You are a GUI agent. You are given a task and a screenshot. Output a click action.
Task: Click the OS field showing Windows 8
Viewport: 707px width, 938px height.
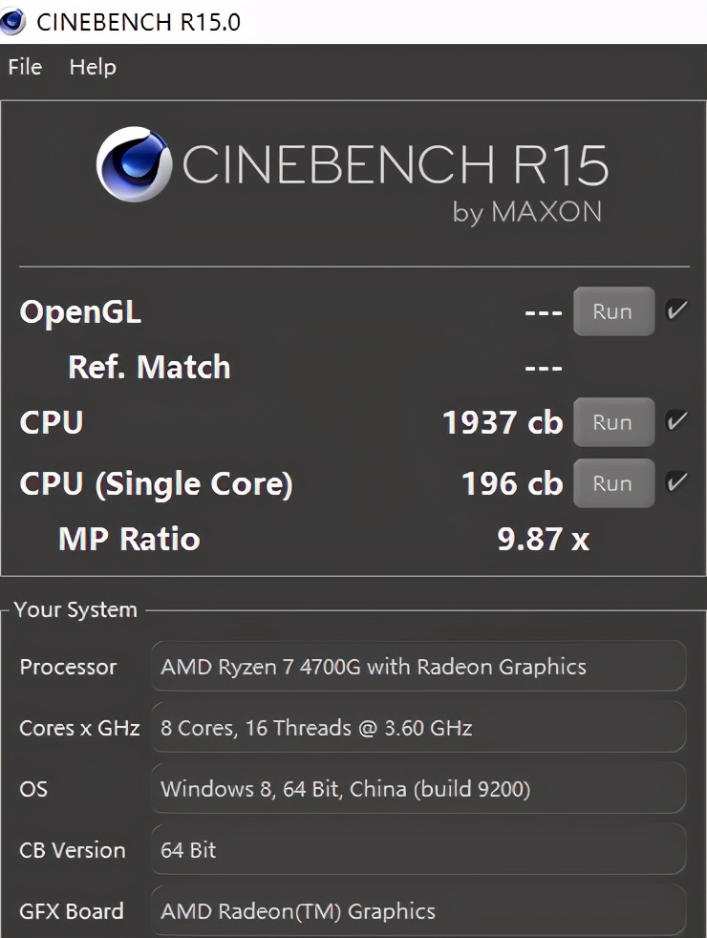coord(418,789)
